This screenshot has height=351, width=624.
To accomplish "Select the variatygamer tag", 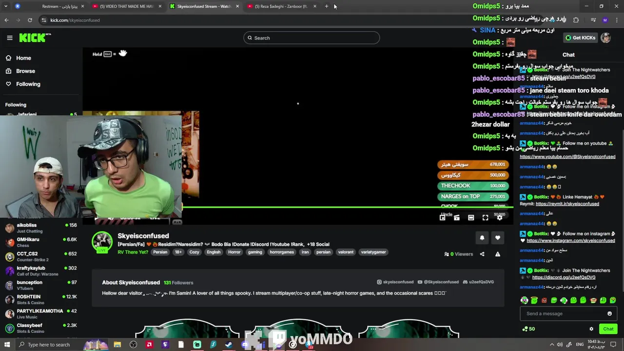I will [373, 252].
